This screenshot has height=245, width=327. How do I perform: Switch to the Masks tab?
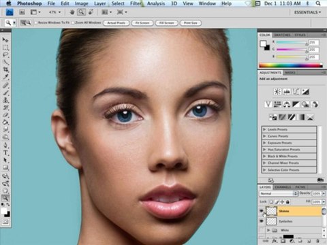[x=290, y=73]
